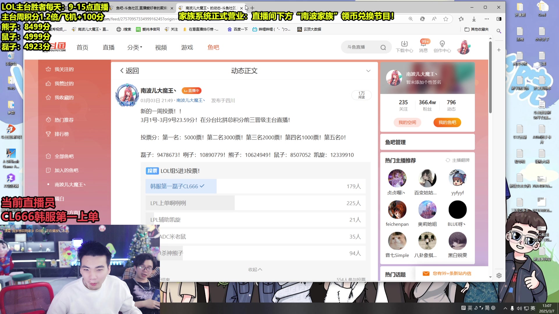Open 其他收藏夹 bookmarks folder
This screenshot has height=314, width=559.
(x=477, y=29)
